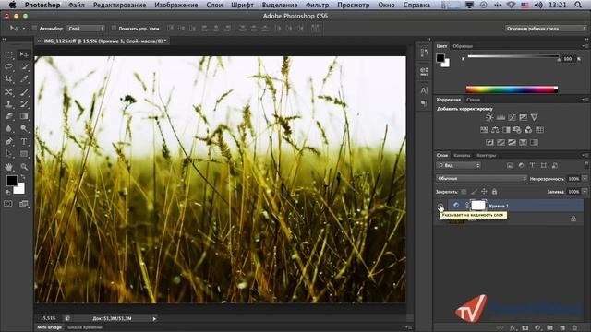Select the Rectangular Marquee tool
This screenshot has width=591, height=332.
coord(9,55)
